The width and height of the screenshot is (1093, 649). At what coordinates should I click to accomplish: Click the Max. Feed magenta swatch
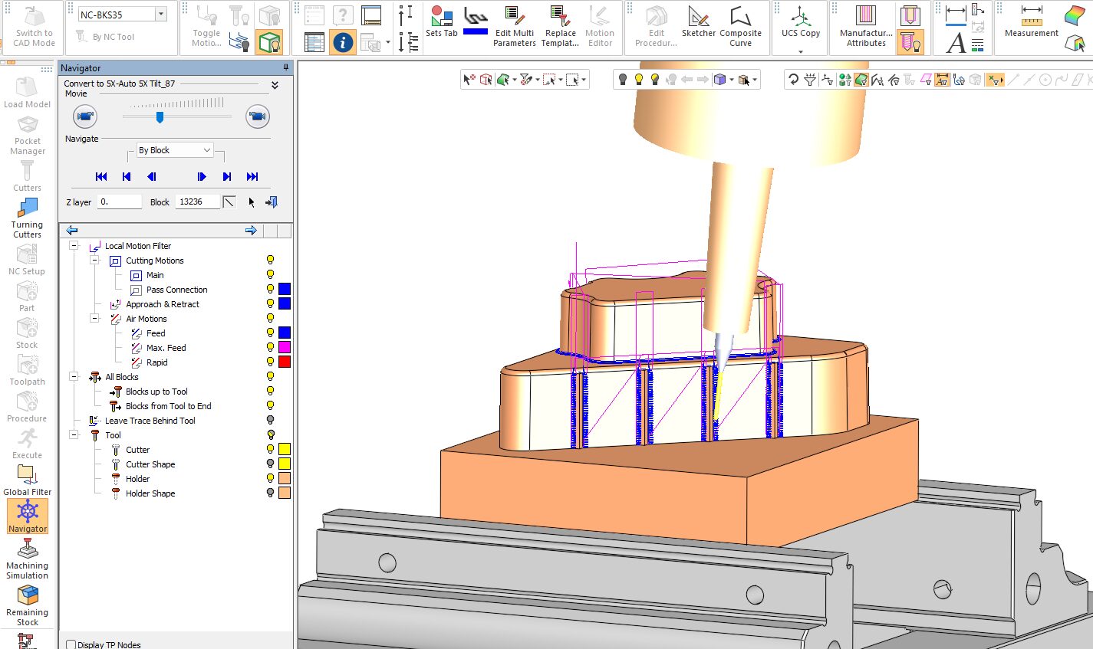(x=285, y=348)
